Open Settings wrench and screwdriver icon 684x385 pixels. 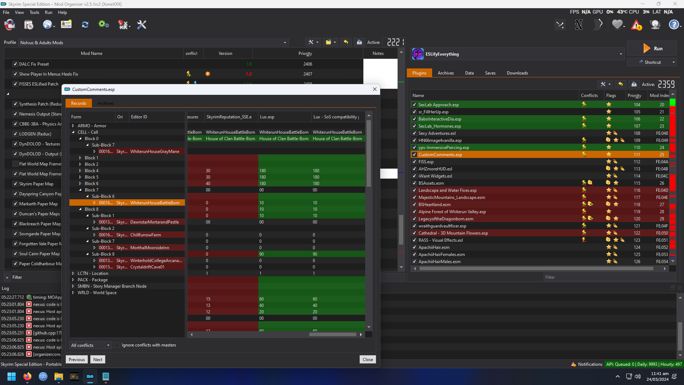[x=142, y=25]
